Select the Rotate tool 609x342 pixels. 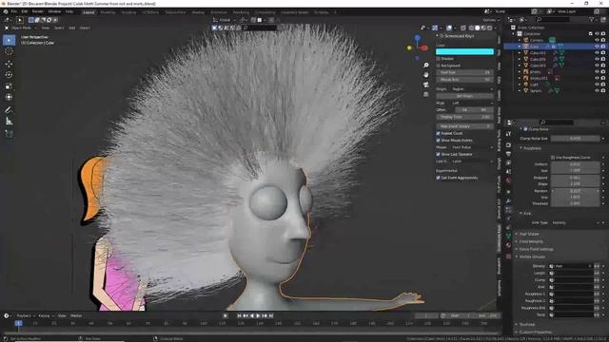coord(9,75)
